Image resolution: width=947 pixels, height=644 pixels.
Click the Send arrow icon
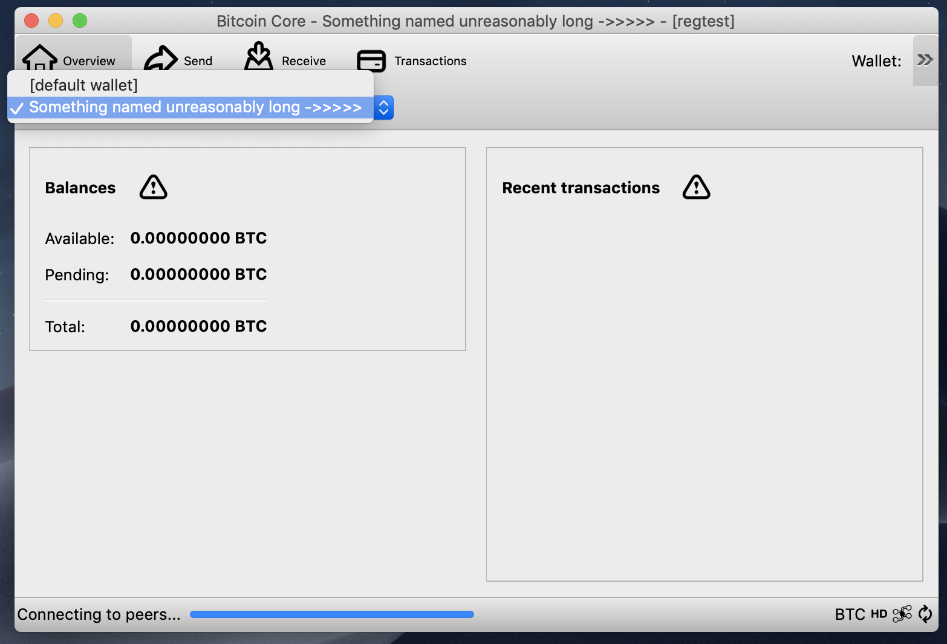tap(161, 59)
